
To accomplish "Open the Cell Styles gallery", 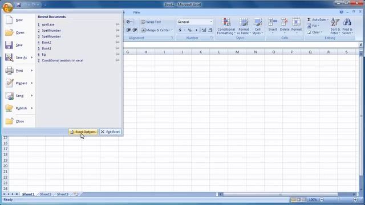I will 257,27.
